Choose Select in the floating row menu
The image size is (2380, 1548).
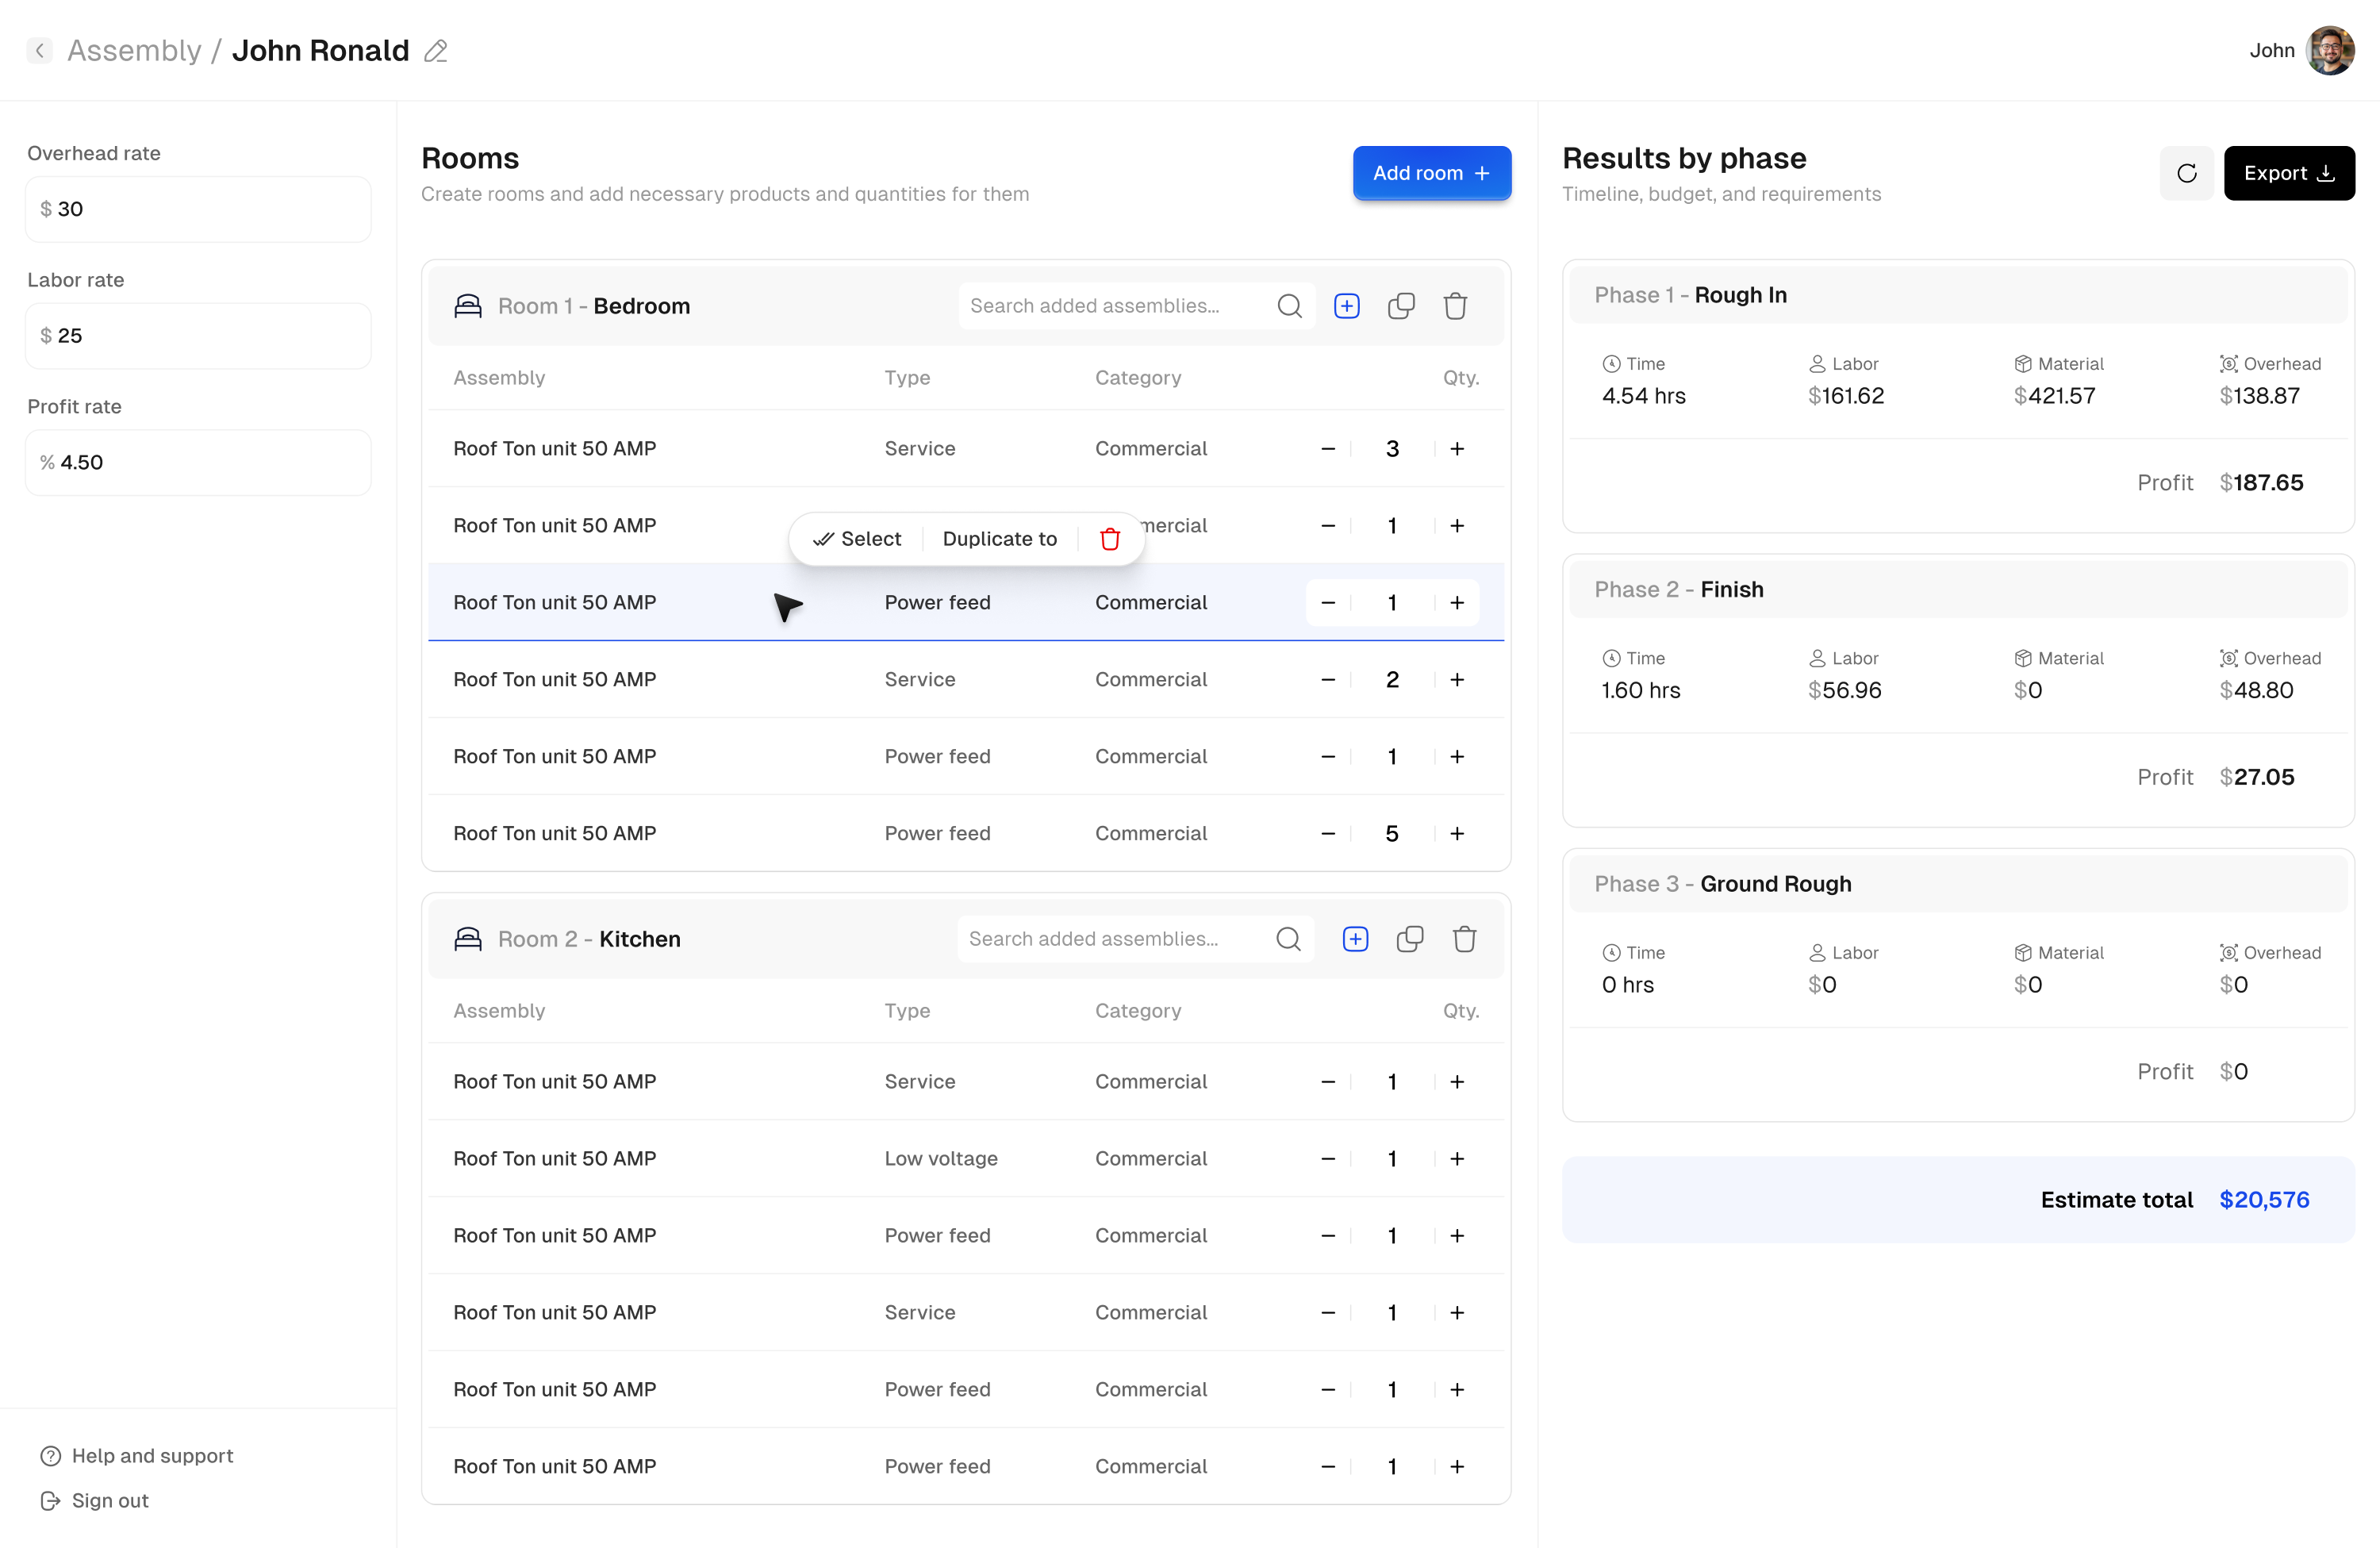857,539
